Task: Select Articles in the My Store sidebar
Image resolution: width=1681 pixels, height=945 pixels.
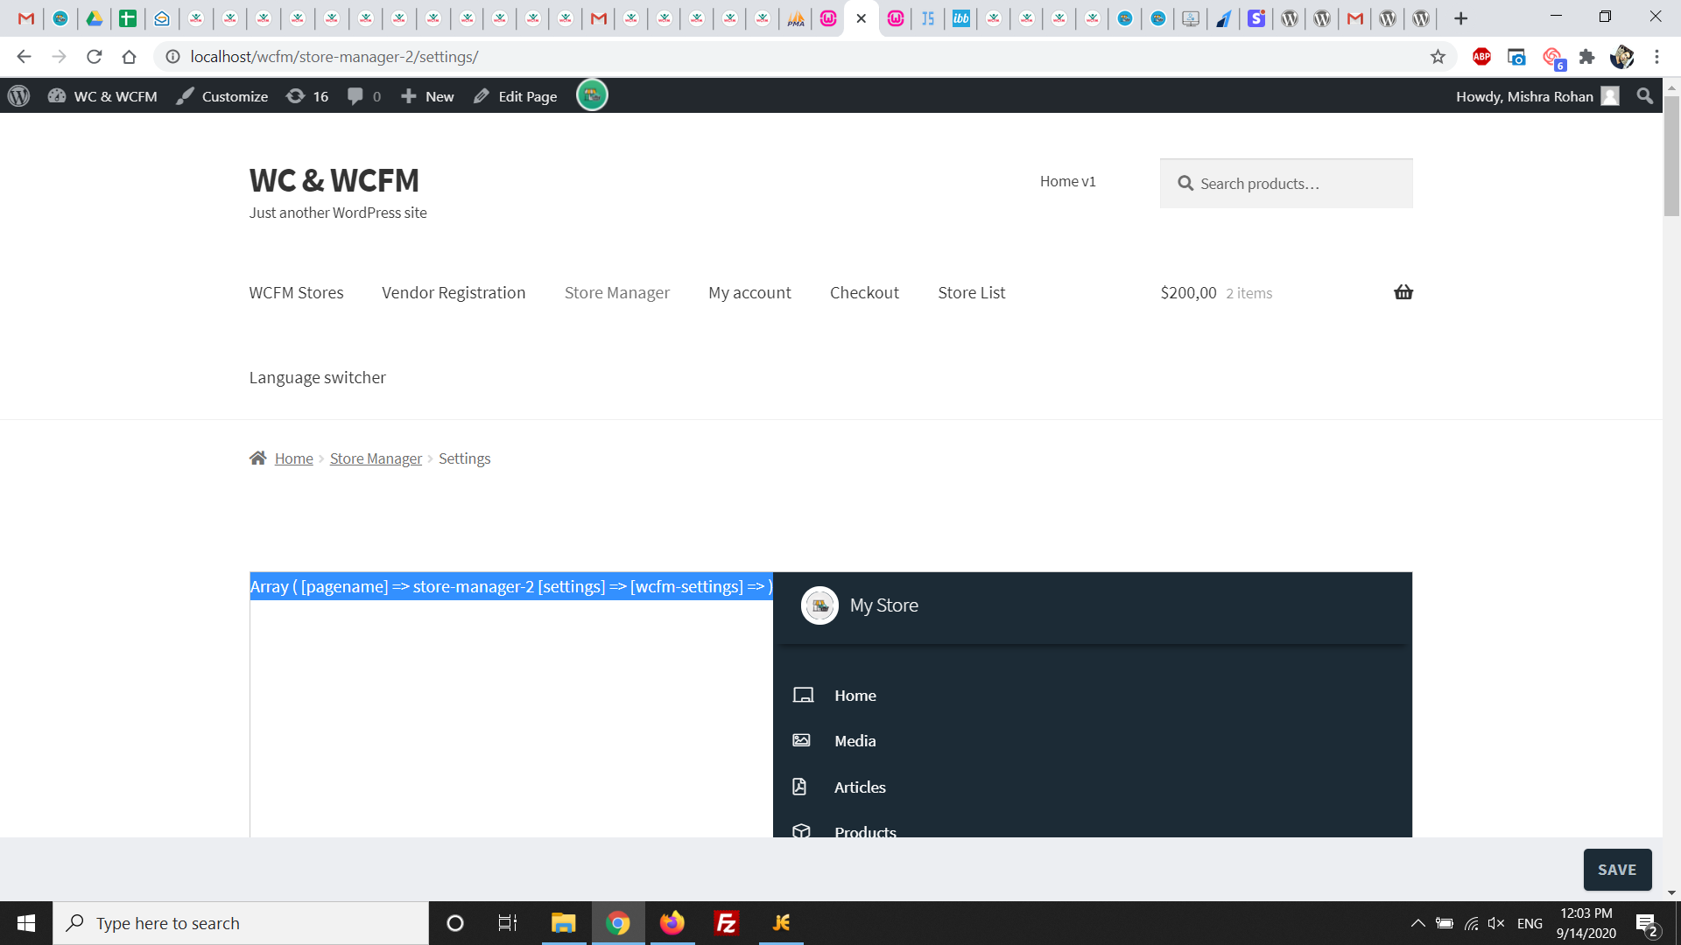Action: point(860,787)
